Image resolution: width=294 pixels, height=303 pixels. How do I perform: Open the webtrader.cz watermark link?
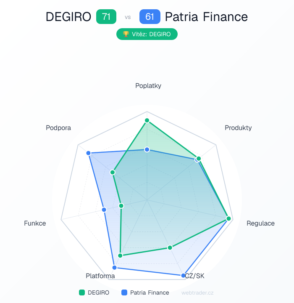197,292
